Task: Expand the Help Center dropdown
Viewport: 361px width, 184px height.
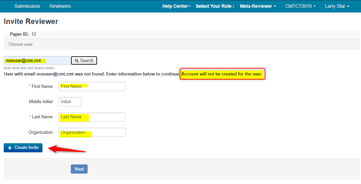Action: (x=176, y=6)
